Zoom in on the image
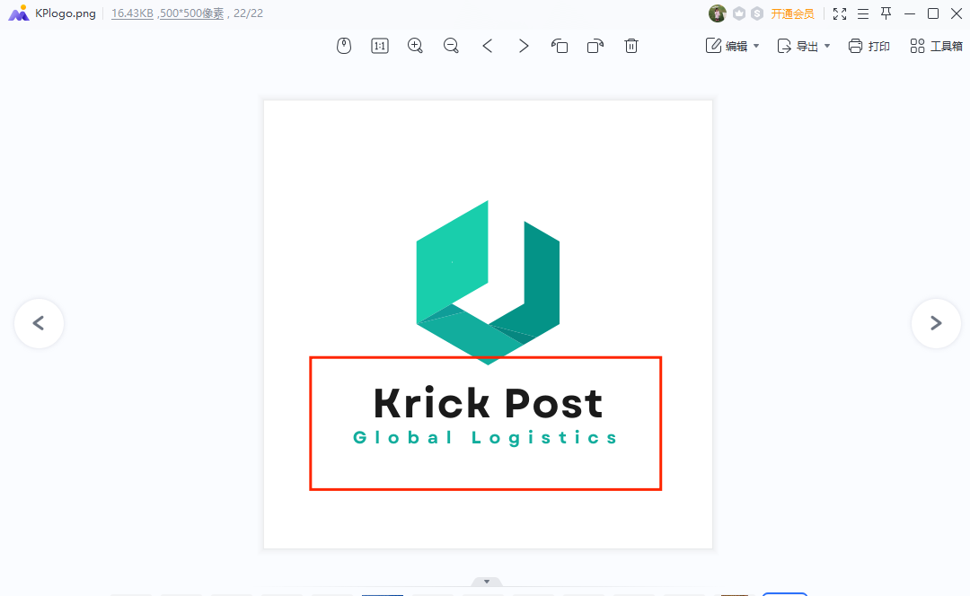The height and width of the screenshot is (596, 970). (415, 46)
